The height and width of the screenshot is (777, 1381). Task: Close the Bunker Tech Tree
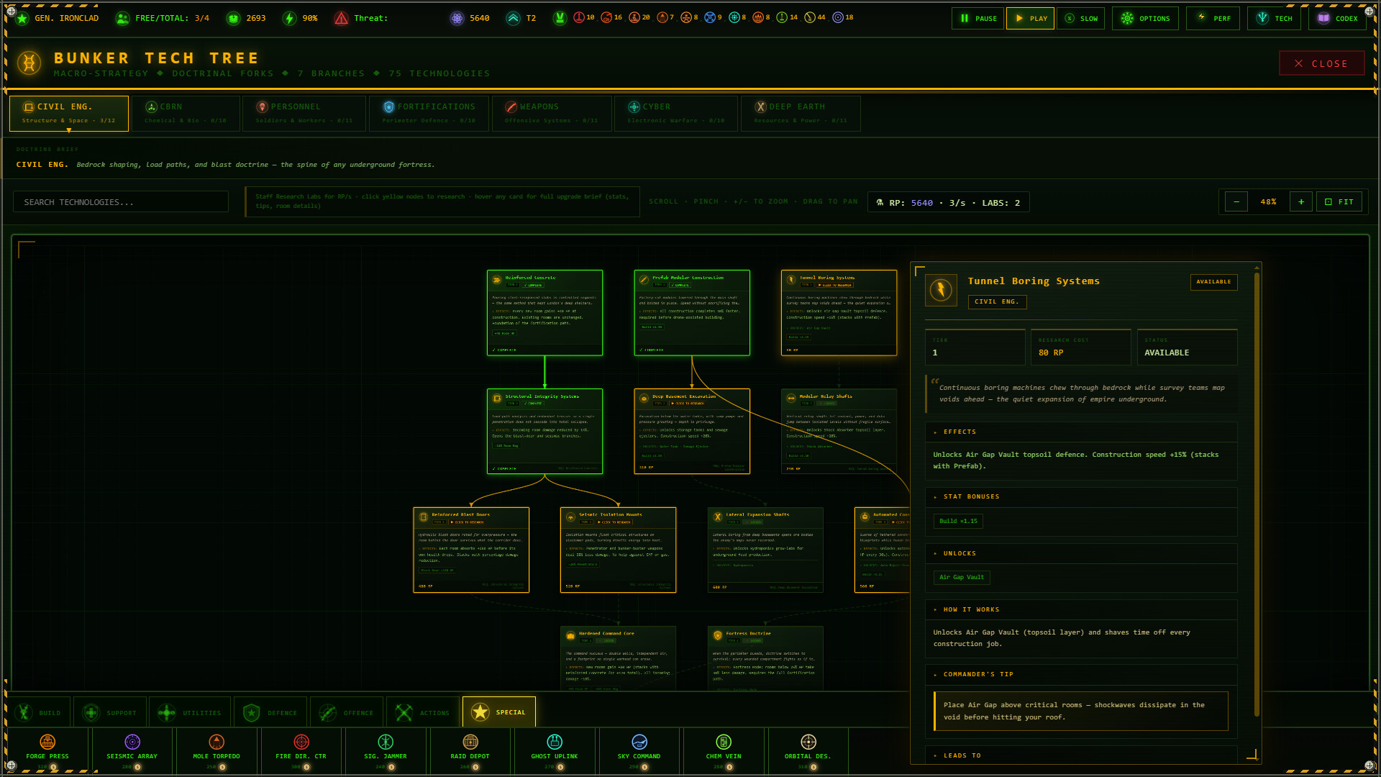(1321, 63)
